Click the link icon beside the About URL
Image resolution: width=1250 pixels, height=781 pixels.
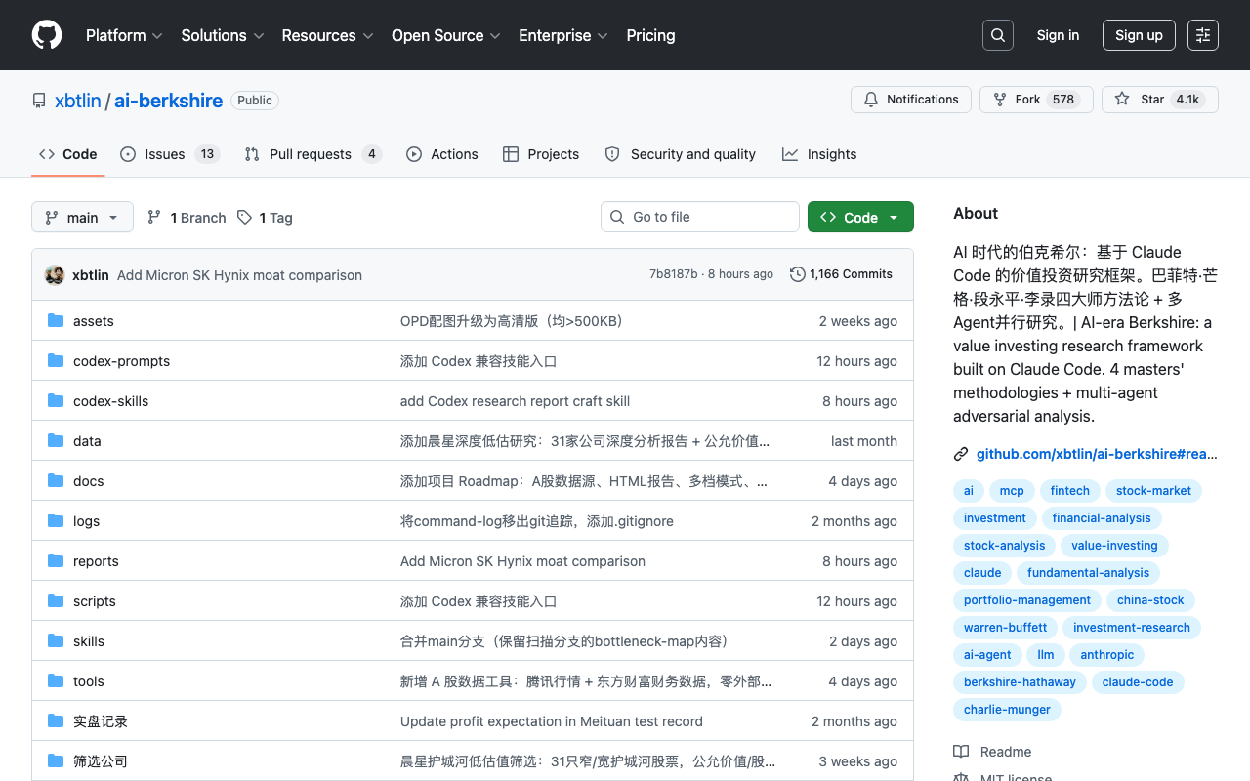(961, 454)
